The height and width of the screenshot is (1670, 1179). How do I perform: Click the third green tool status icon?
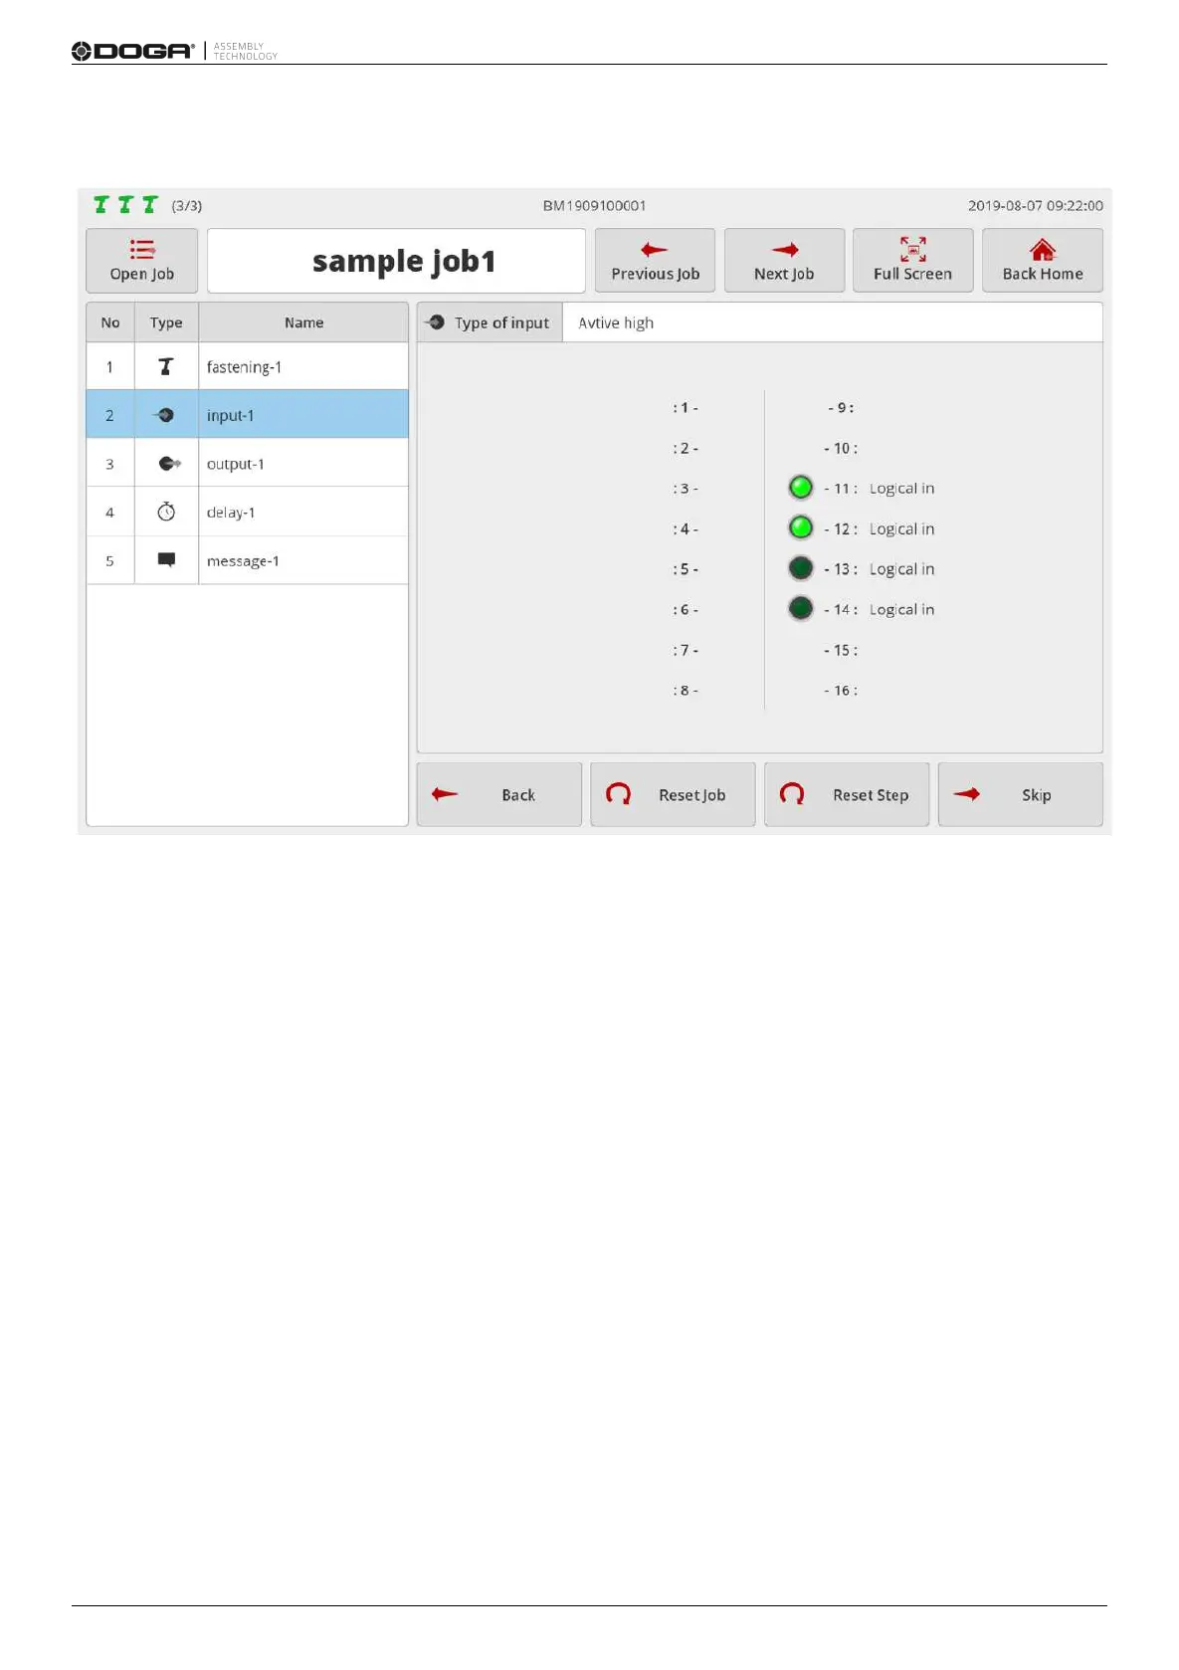coord(150,205)
